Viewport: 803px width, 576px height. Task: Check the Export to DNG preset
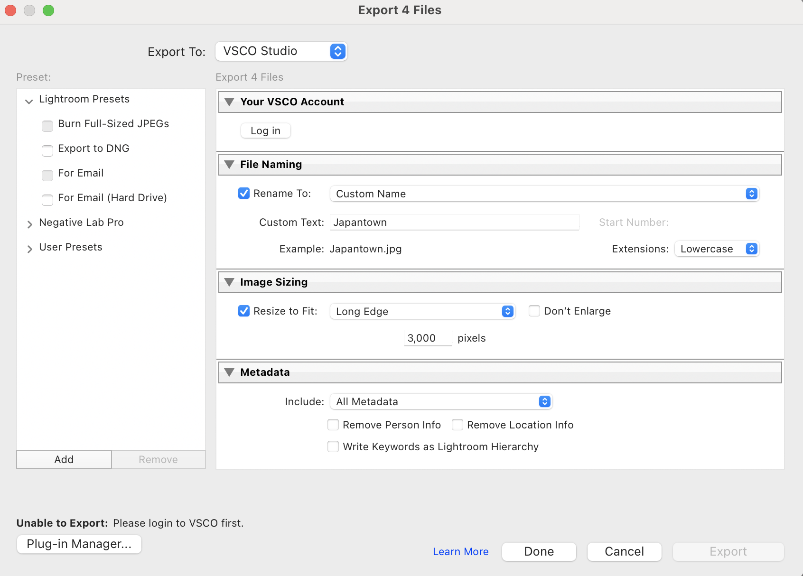[47, 150]
